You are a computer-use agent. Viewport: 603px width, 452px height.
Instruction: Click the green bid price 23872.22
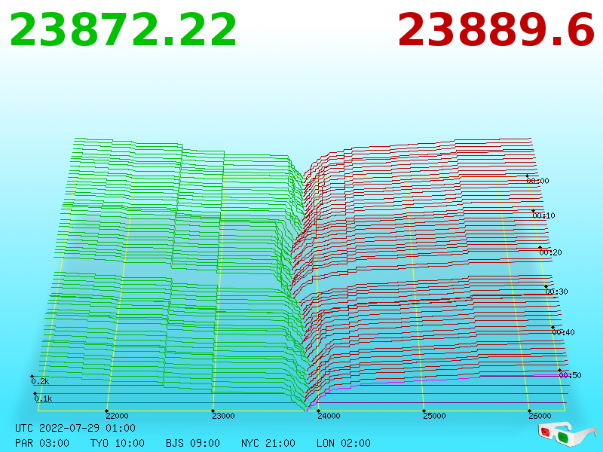[x=123, y=30]
